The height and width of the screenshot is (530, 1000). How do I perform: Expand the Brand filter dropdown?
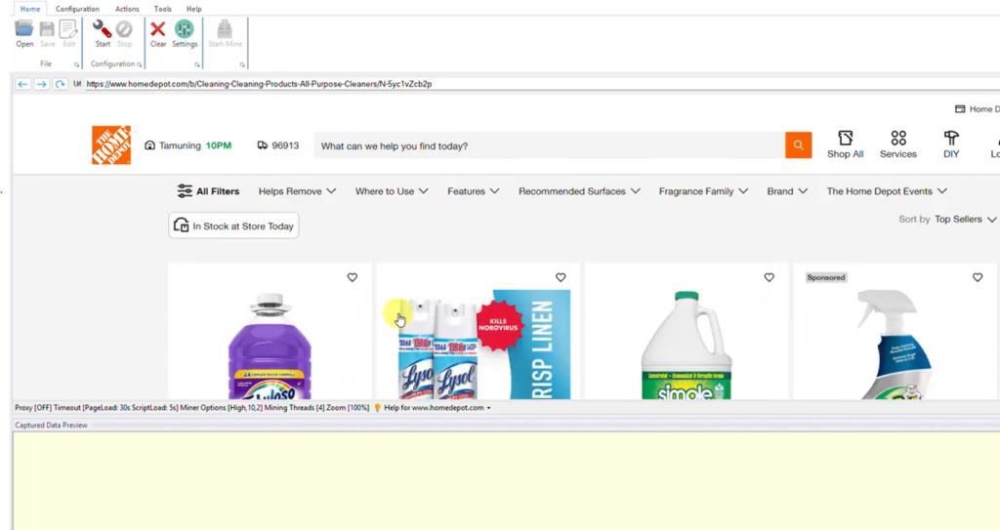[x=787, y=191]
